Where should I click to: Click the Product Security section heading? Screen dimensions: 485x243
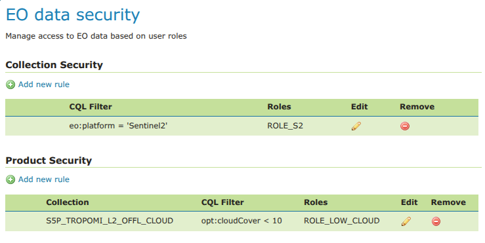tap(49, 160)
